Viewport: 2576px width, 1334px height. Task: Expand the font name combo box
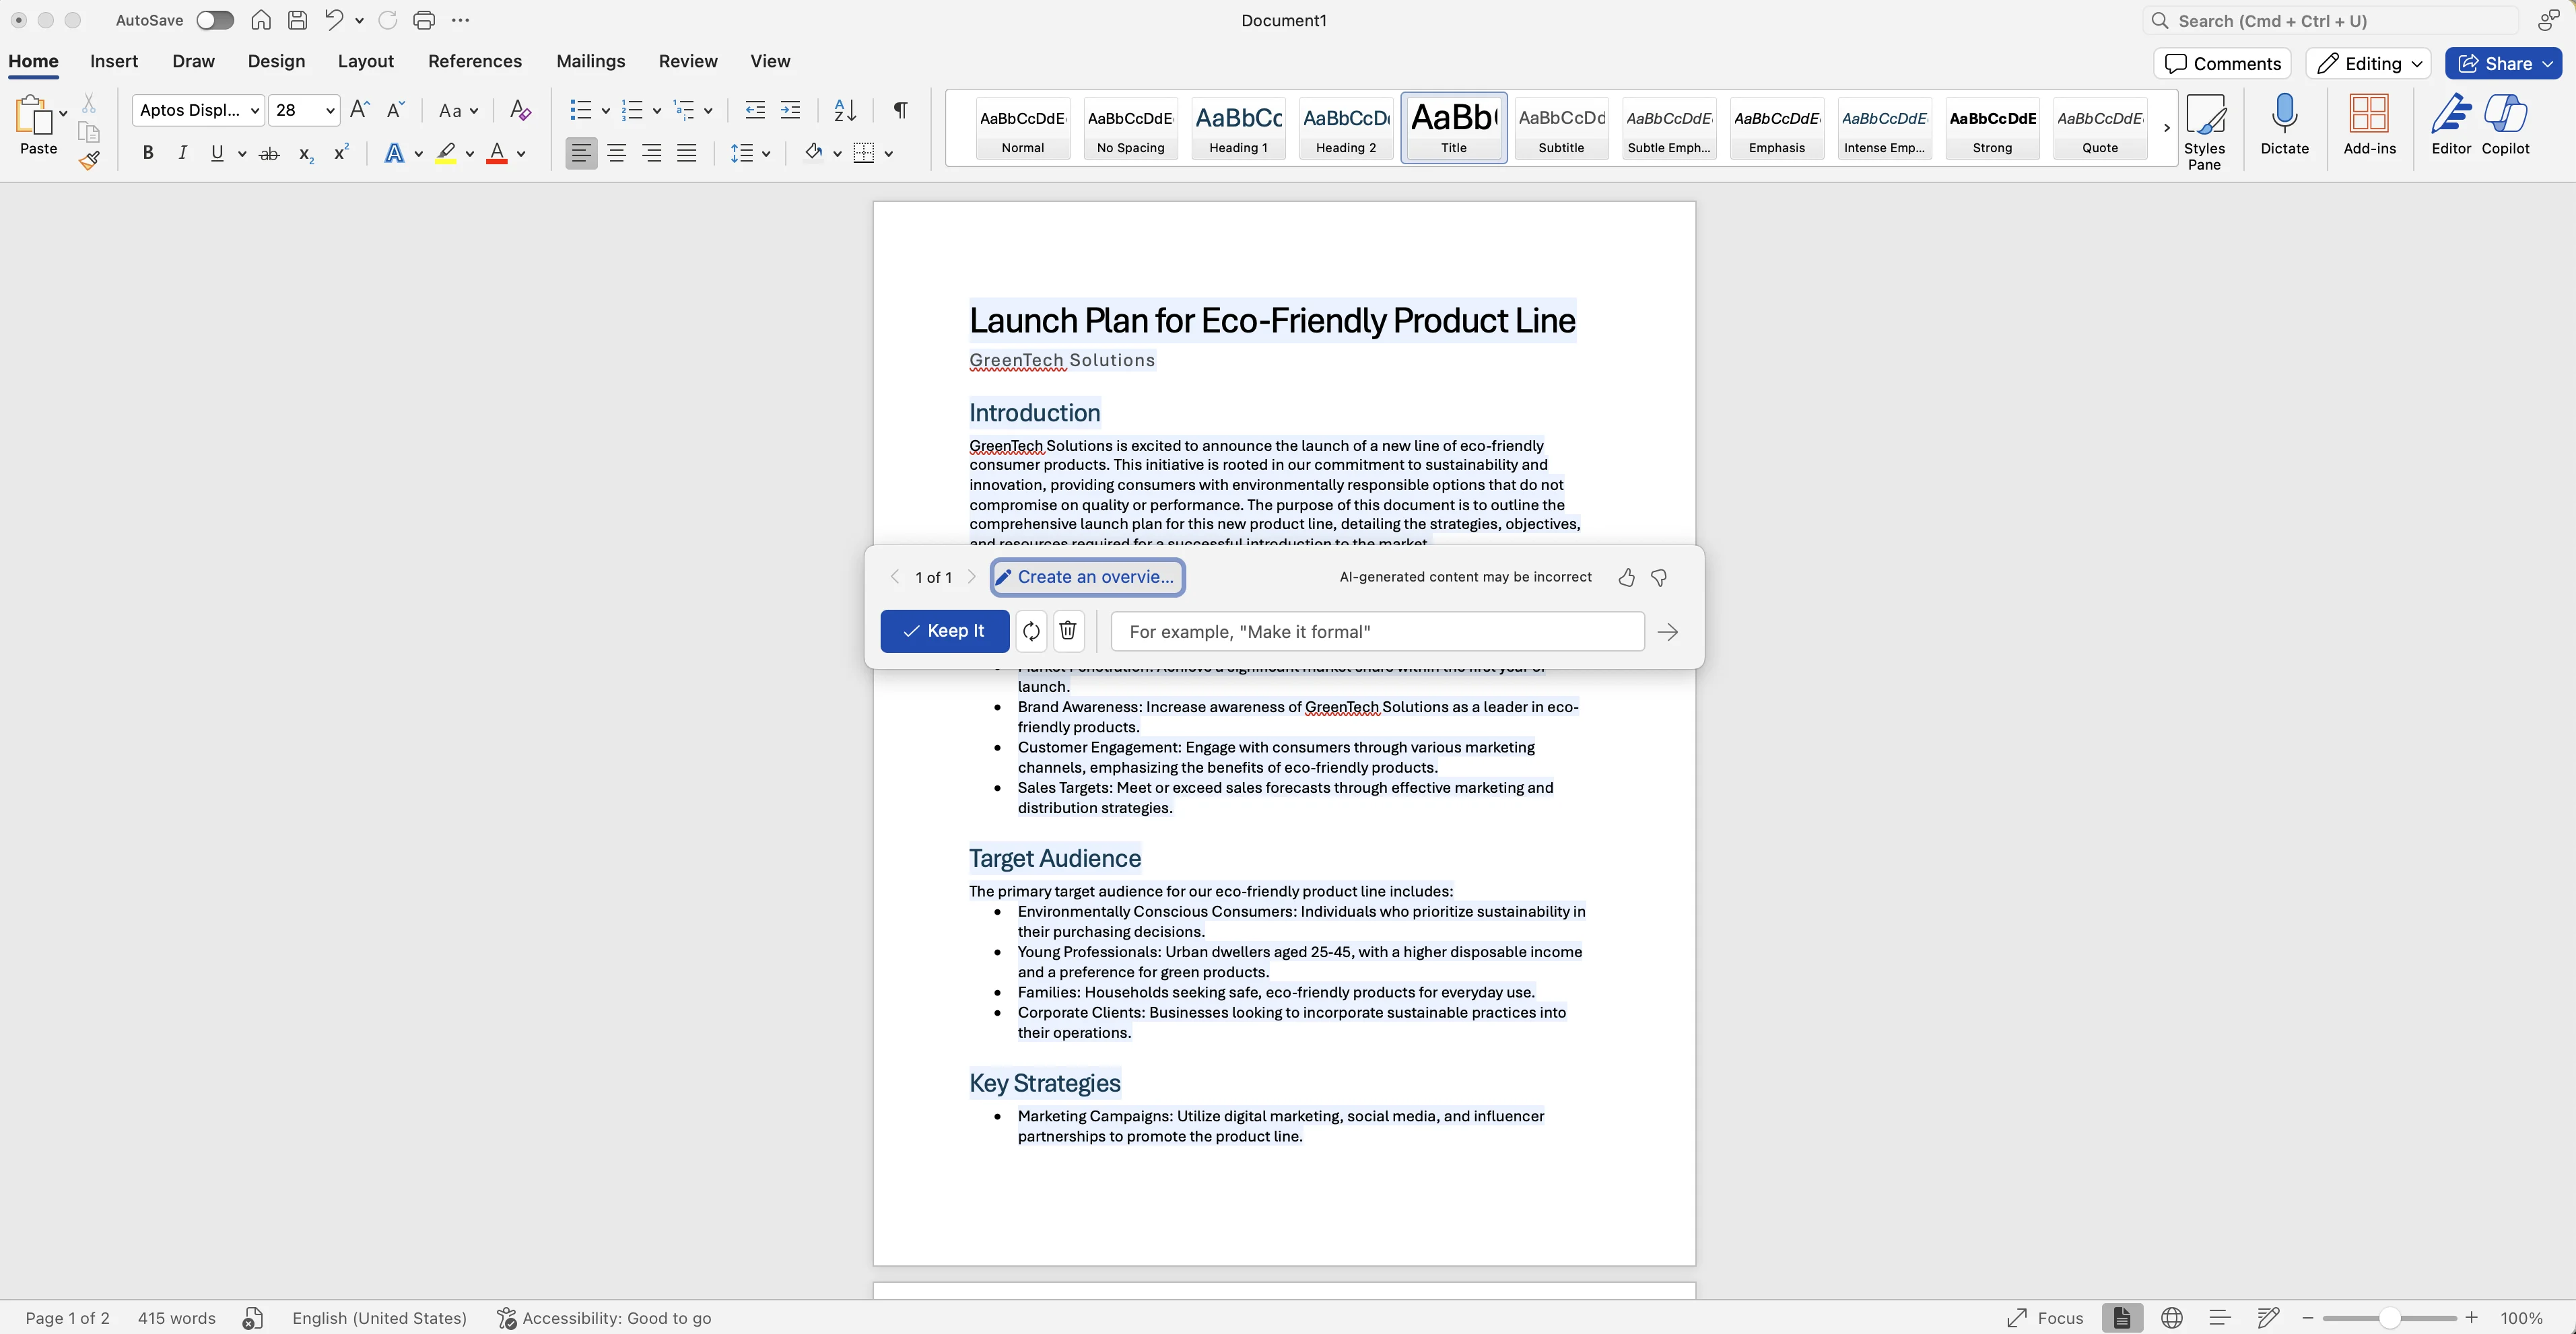point(255,110)
